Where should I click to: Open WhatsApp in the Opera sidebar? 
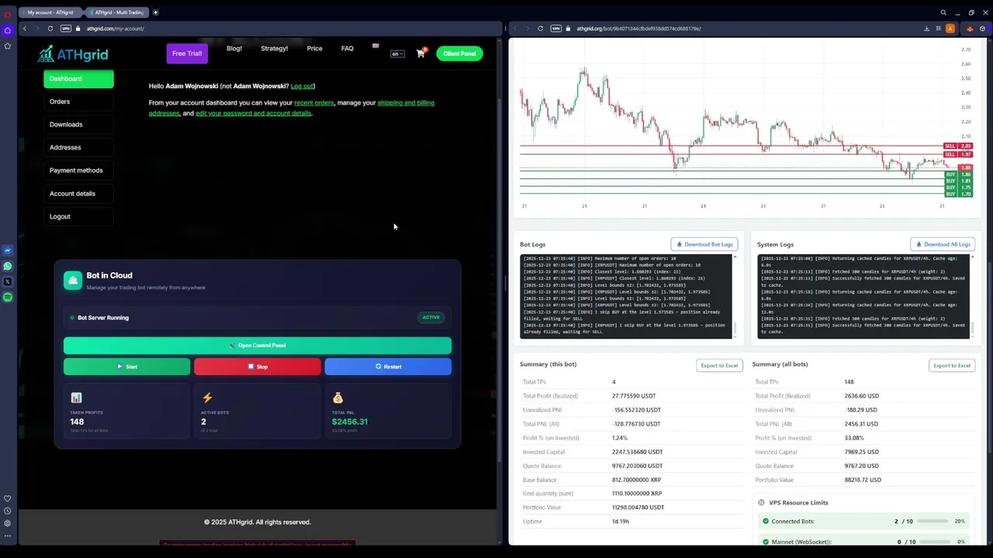pyautogui.click(x=8, y=266)
